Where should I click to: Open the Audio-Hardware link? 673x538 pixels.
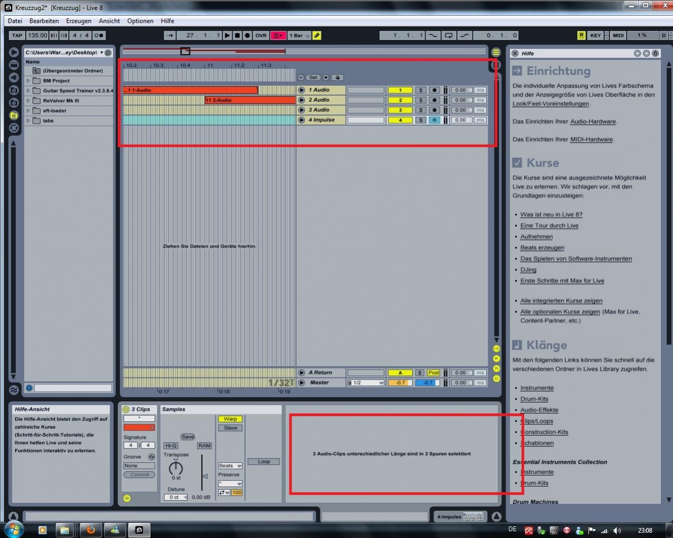pyautogui.click(x=592, y=121)
